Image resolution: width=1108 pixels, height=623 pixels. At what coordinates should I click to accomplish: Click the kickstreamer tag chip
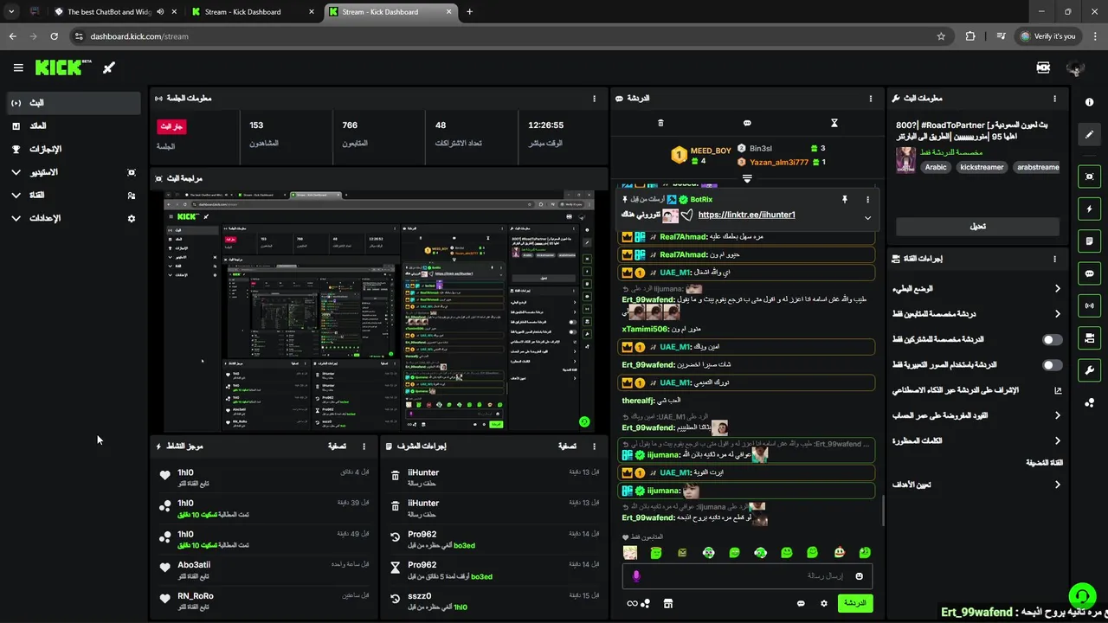(981, 167)
